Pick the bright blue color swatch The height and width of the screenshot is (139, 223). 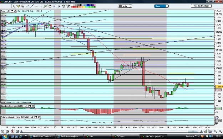tap(88, 5)
